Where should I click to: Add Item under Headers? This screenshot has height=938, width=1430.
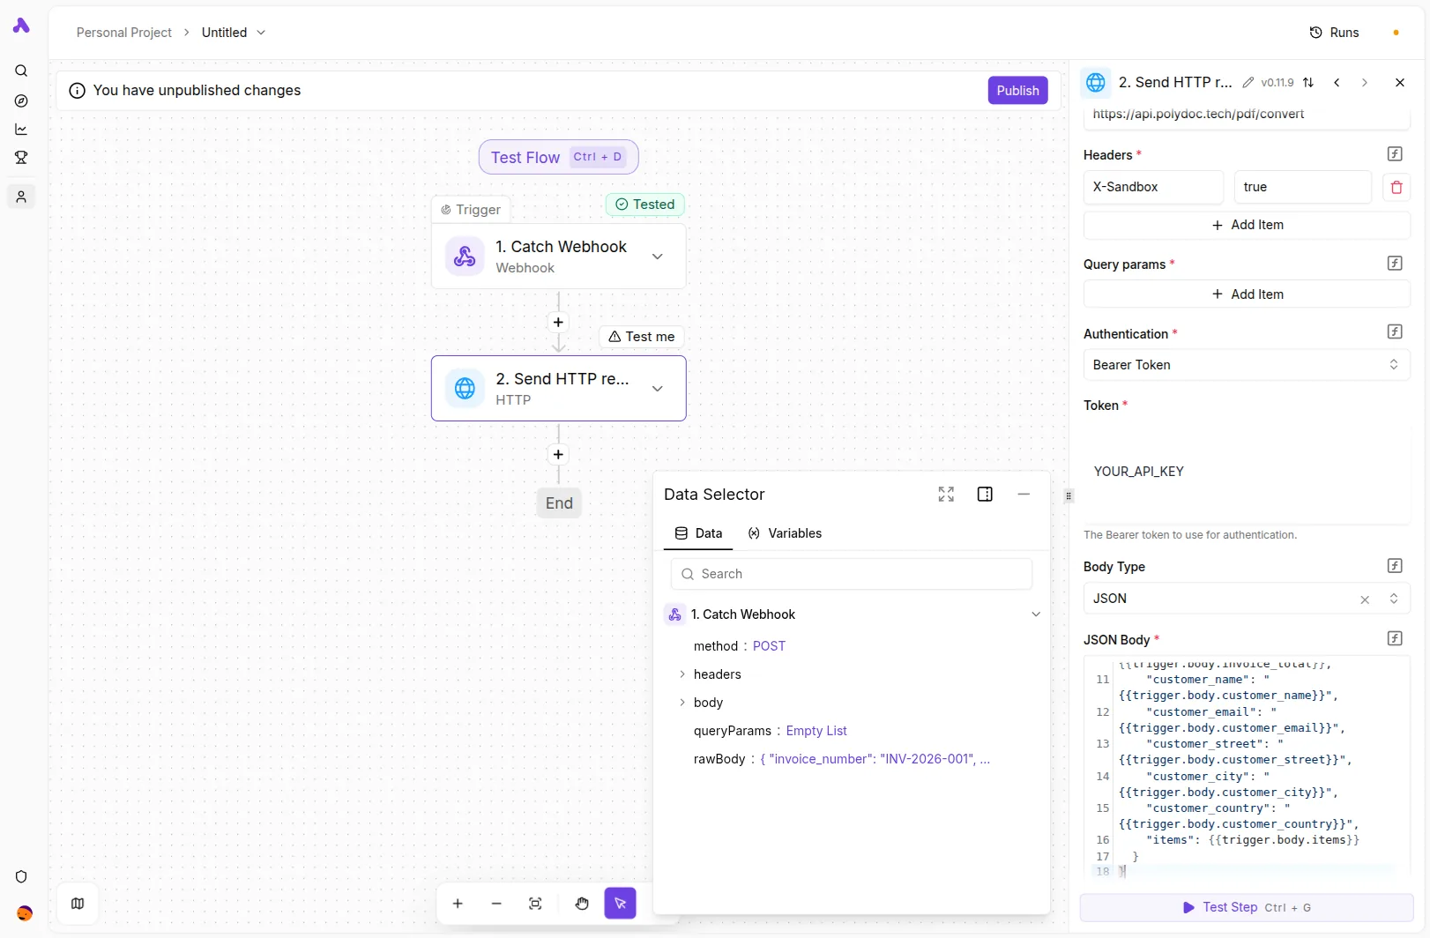tap(1247, 225)
